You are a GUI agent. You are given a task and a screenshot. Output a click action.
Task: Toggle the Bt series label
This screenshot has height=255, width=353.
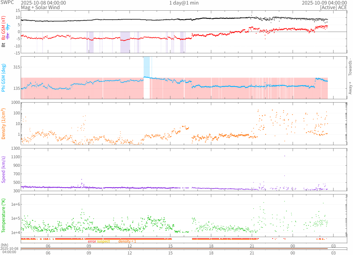pyautogui.click(x=4, y=45)
